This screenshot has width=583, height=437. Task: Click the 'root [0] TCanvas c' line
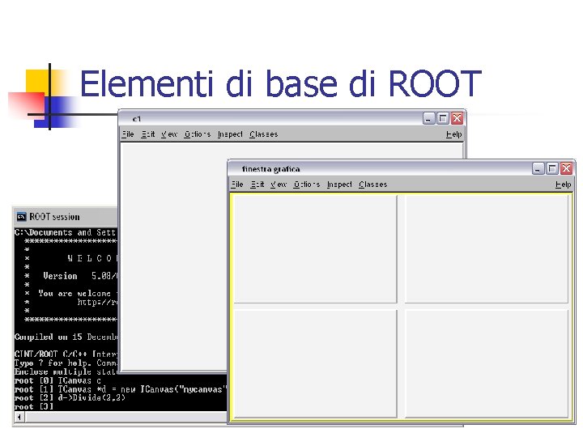(x=57, y=381)
